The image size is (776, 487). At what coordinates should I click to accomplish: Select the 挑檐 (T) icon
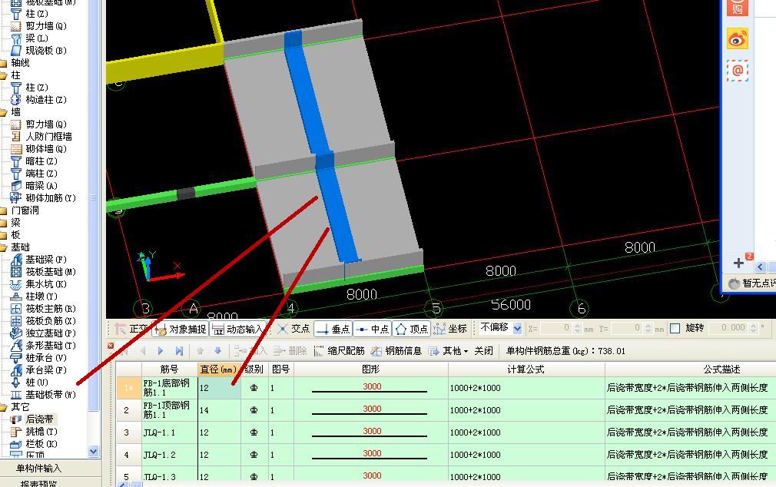(x=16, y=432)
